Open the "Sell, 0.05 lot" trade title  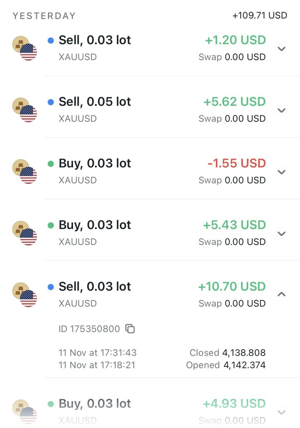(x=95, y=102)
